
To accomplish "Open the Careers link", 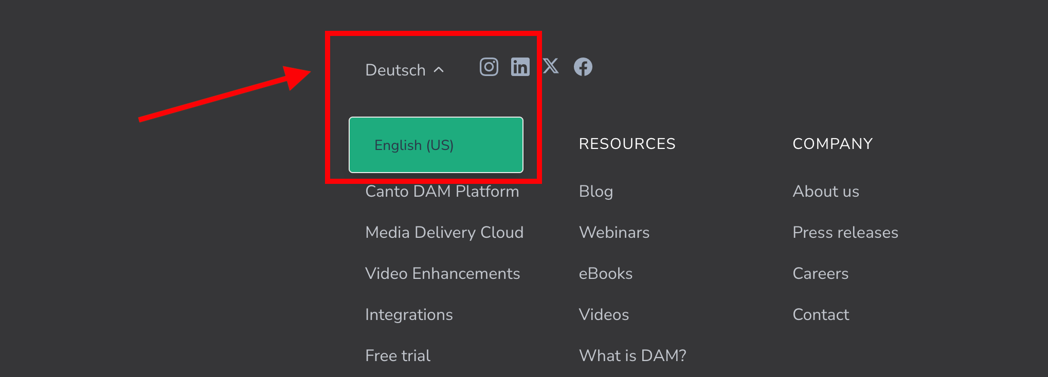I will coord(821,273).
